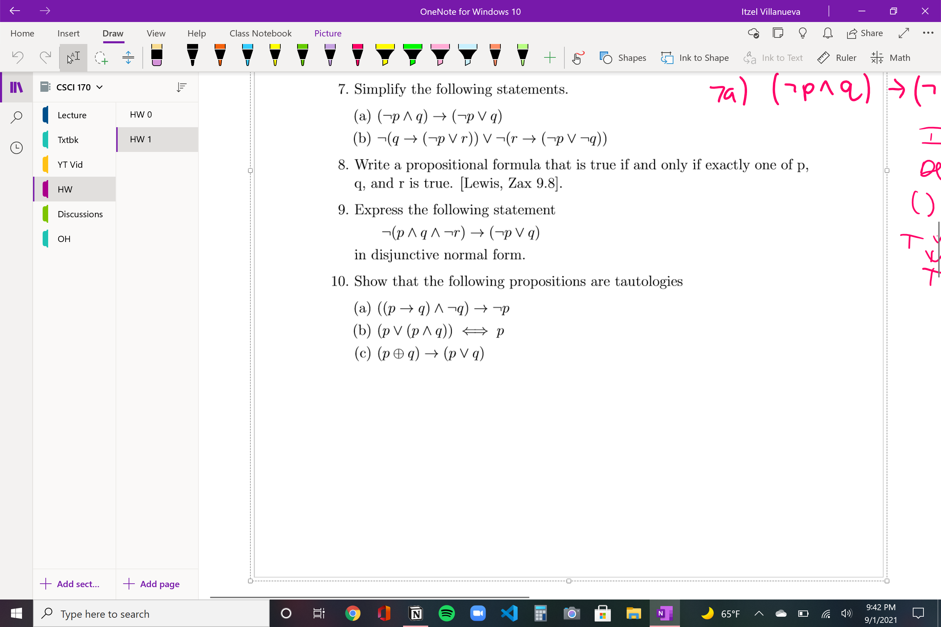The image size is (941, 627).
Task: Activate the Lasso Select tool
Action: click(x=101, y=58)
